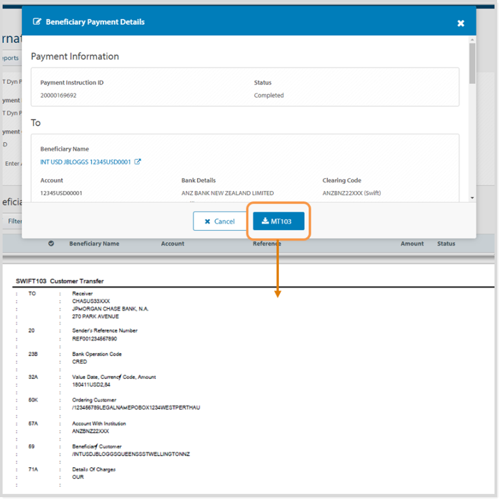Open beneficiary external link icon

coord(138,162)
